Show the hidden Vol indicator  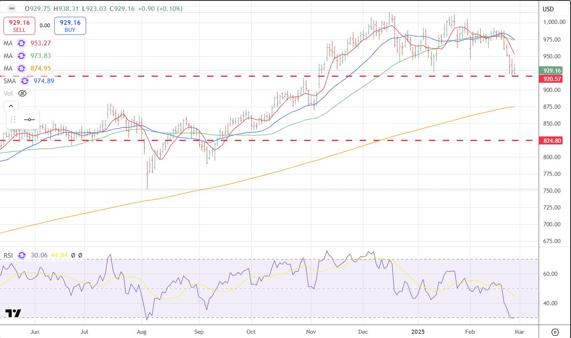pyautogui.click(x=23, y=93)
